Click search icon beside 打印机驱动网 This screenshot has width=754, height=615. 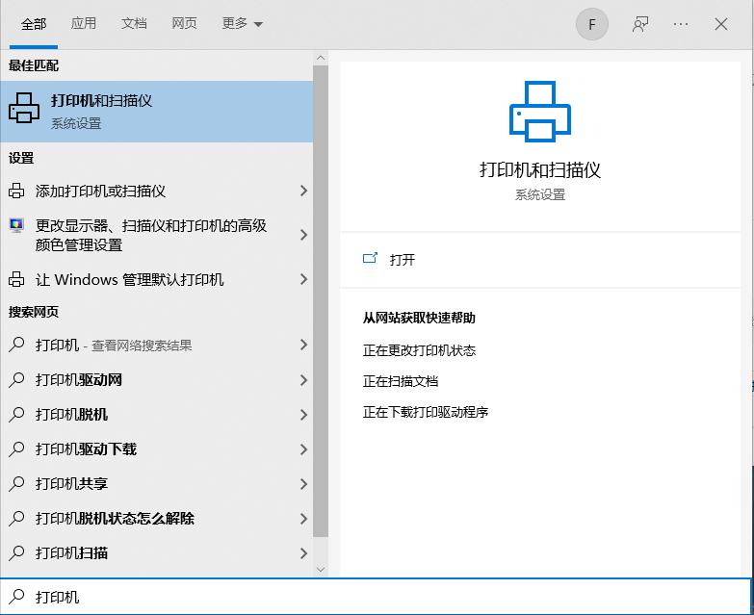tap(16, 379)
